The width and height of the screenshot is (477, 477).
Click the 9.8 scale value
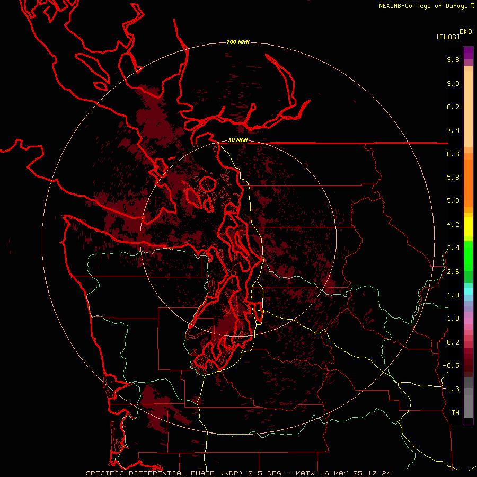tap(453, 59)
